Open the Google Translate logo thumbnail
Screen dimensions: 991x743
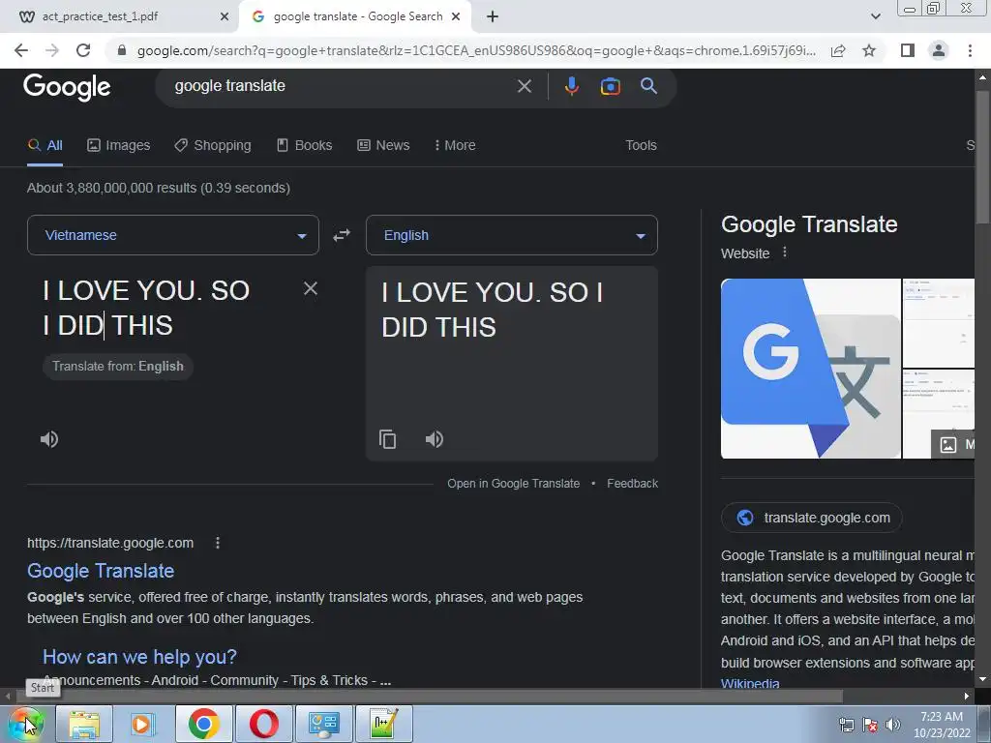click(811, 369)
